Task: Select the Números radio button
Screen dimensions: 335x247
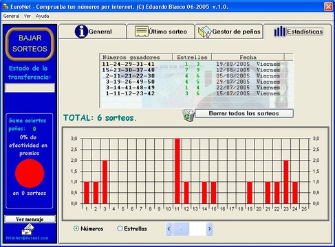Action: [x=76, y=228]
